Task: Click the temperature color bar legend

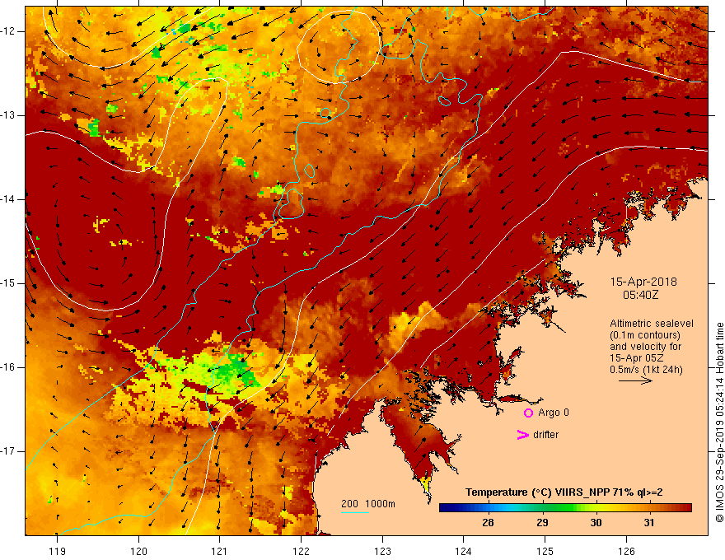Action: click(x=565, y=508)
